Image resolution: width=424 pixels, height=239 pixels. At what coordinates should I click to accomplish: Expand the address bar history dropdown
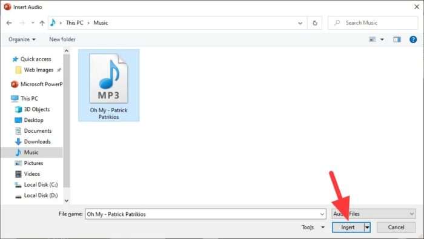[x=300, y=23]
